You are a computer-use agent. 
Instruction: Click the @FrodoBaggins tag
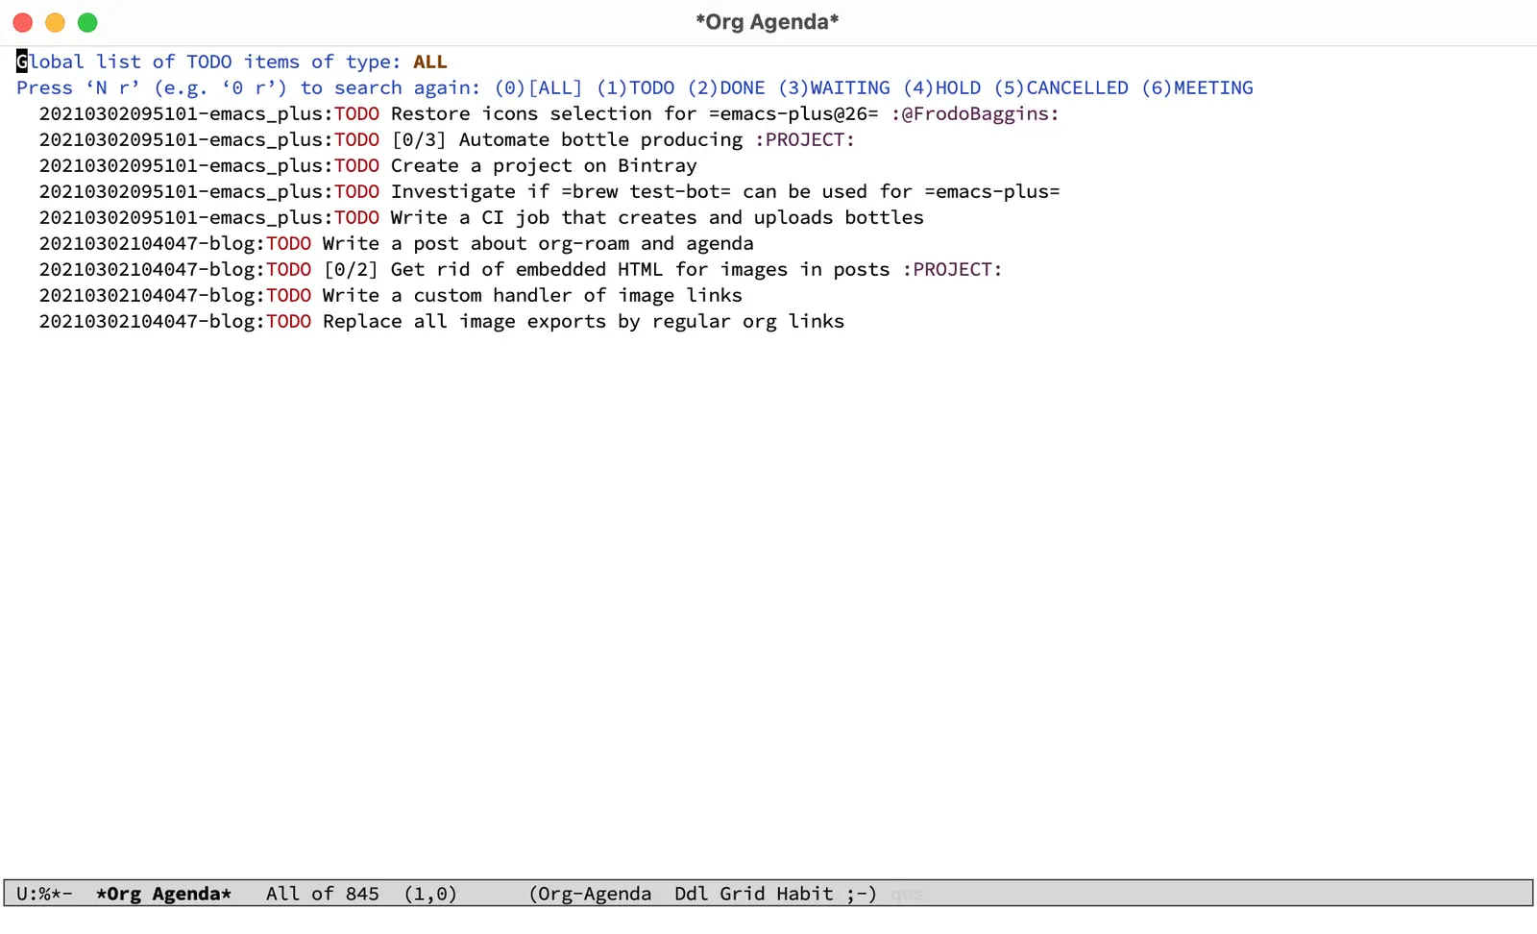point(974,114)
